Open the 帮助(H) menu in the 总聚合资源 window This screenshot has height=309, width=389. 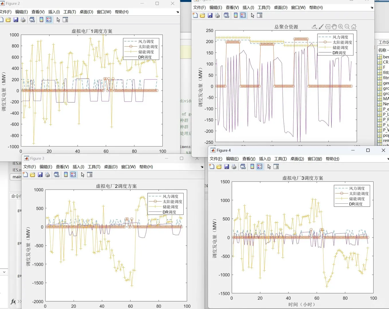[x=316, y=7]
